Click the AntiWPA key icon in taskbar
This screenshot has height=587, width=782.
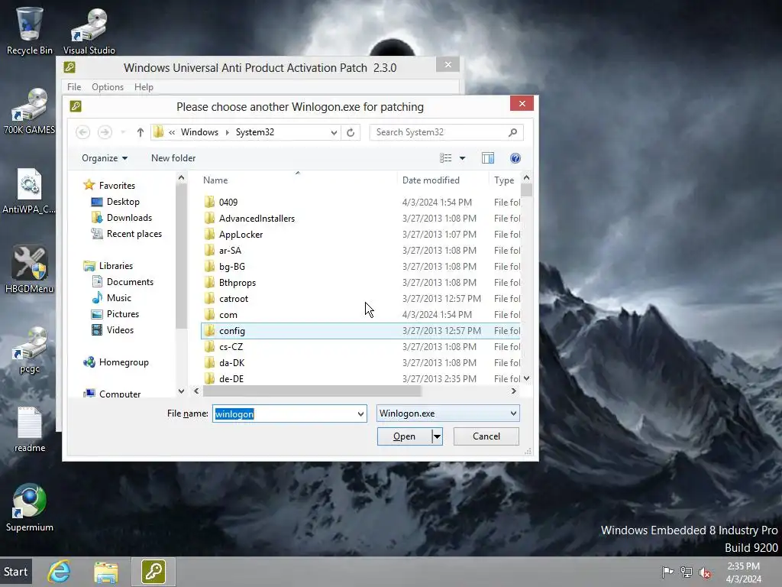pos(153,572)
